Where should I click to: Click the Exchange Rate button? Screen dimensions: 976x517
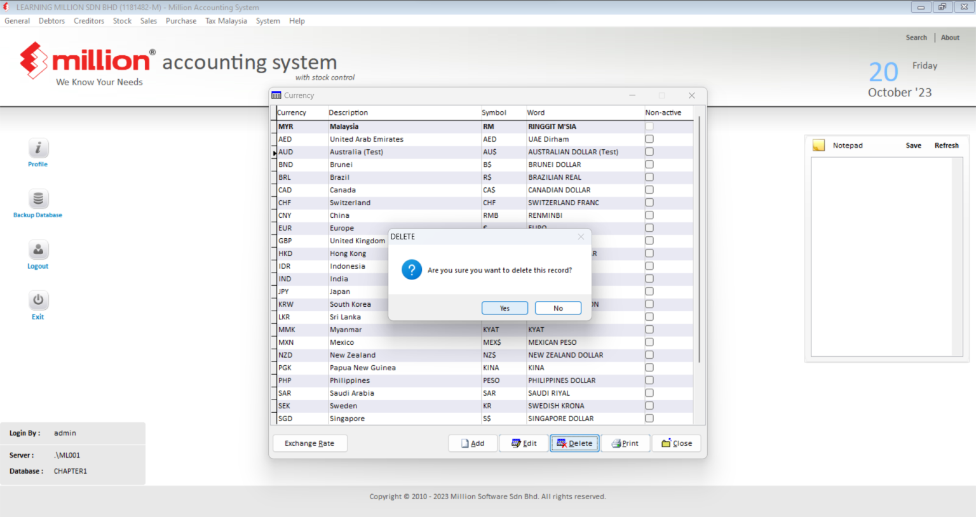[x=310, y=443]
